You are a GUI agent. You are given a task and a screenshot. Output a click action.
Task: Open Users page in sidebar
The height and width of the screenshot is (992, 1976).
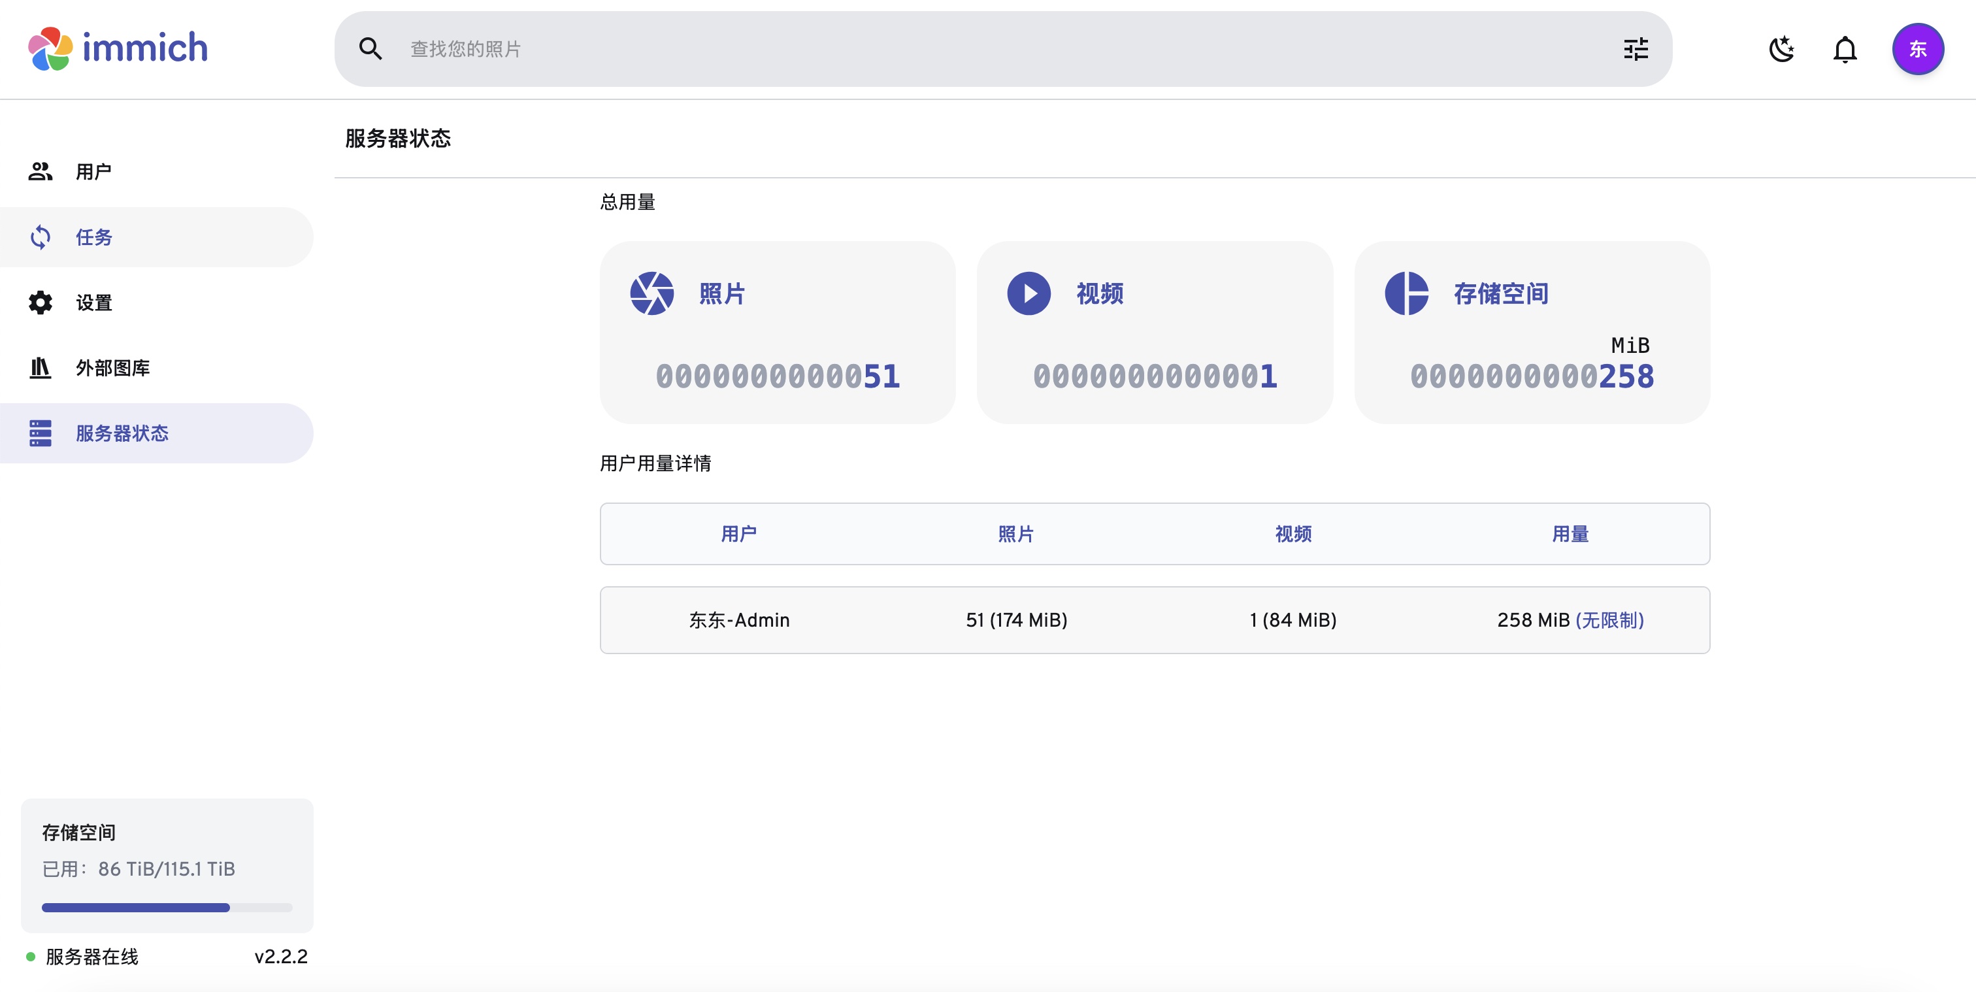pyautogui.click(x=93, y=172)
